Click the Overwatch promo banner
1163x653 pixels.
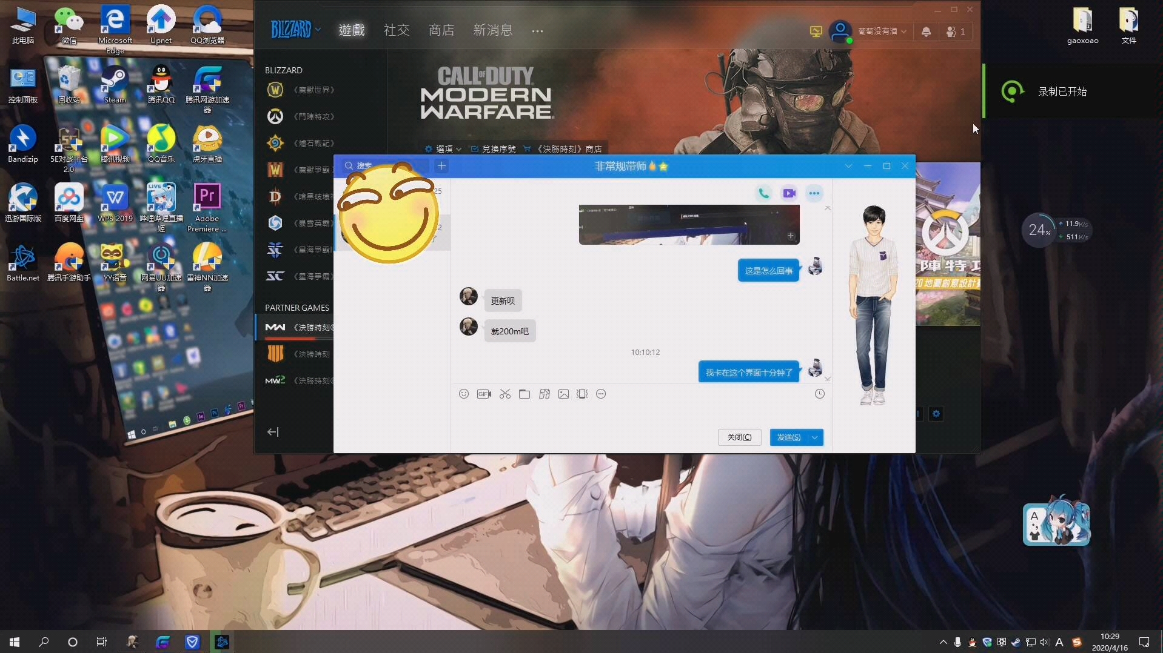[948, 244]
